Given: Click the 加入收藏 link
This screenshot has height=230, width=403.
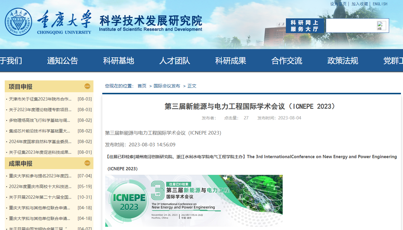Looking at the screenshot, I should [360, 4].
